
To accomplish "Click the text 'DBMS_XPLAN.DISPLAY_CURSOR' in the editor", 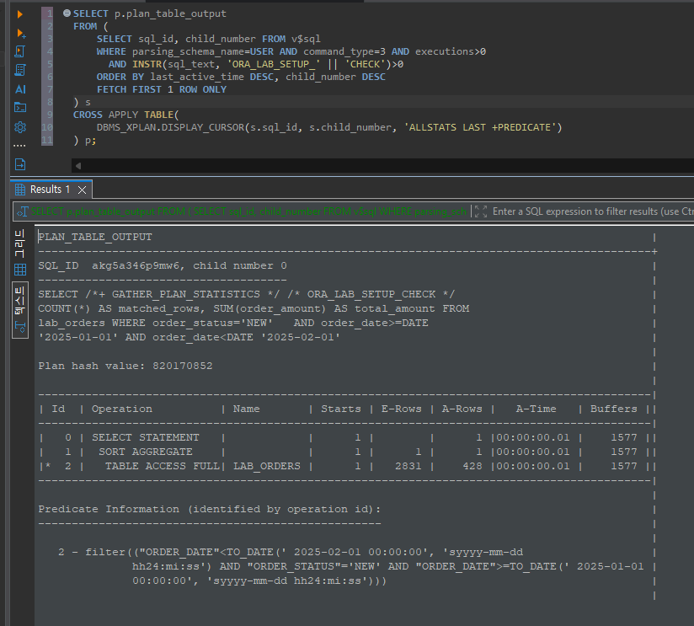I will click(x=171, y=127).
